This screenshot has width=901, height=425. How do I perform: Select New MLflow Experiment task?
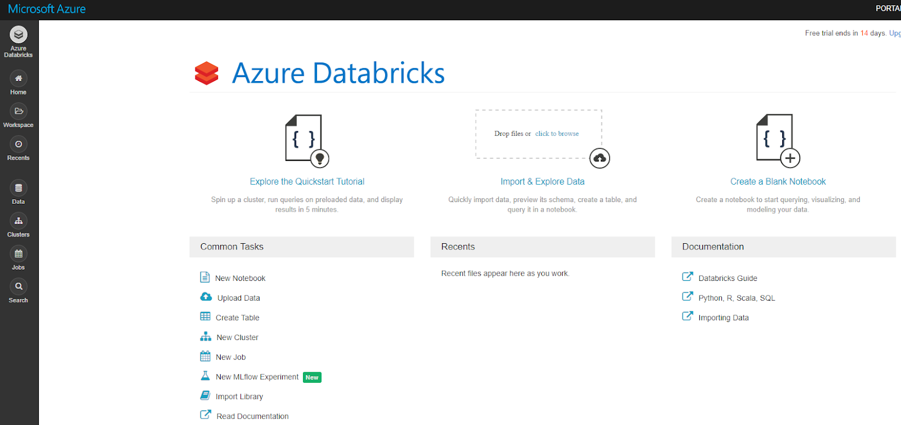coord(257,377)
